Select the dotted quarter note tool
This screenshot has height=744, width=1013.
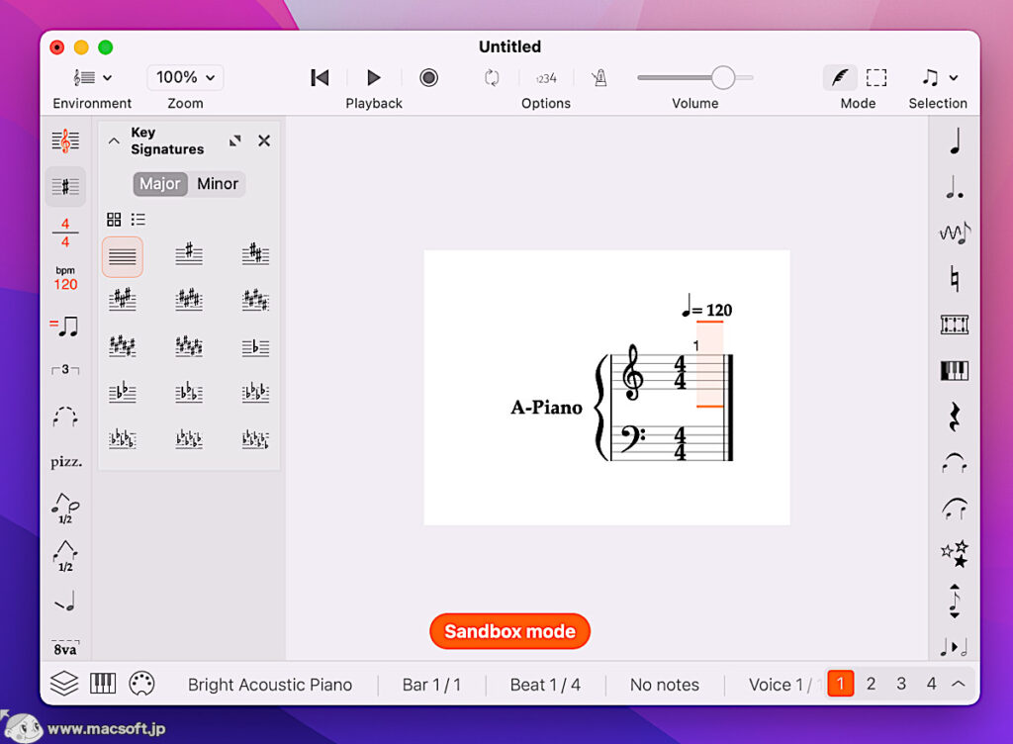click(x=955, y=187)
